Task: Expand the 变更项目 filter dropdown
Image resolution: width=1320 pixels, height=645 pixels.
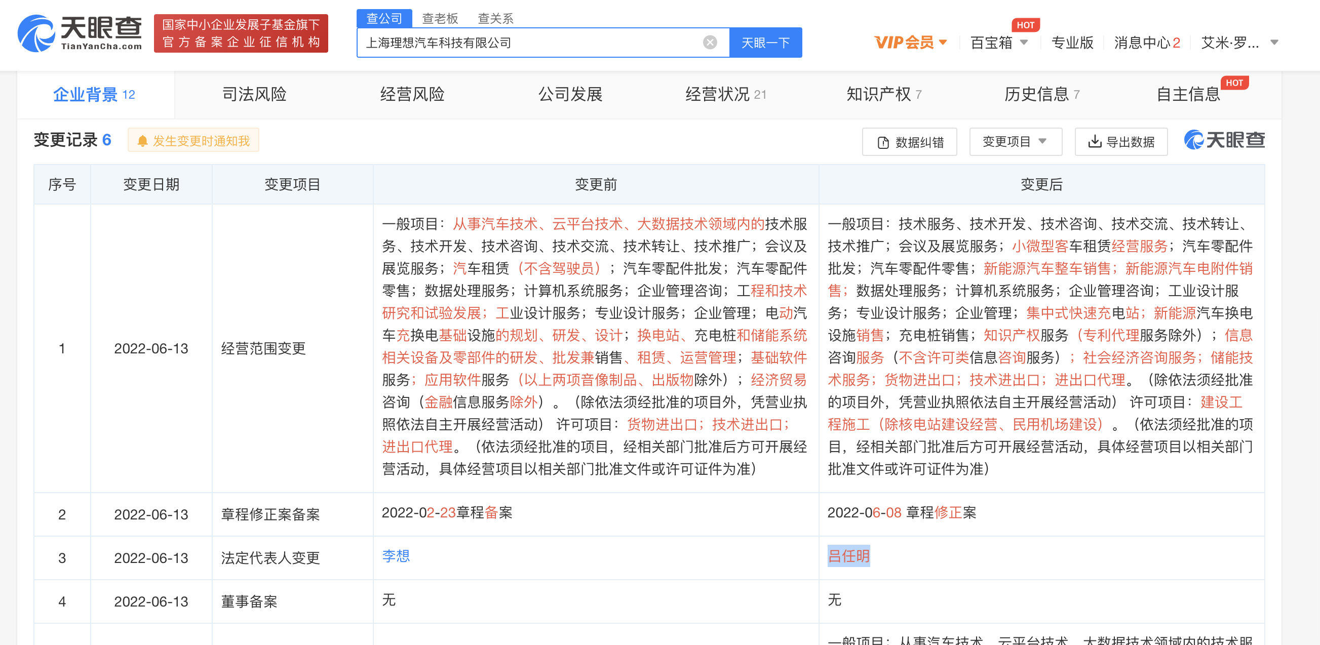Action: tap(1015, 141)
